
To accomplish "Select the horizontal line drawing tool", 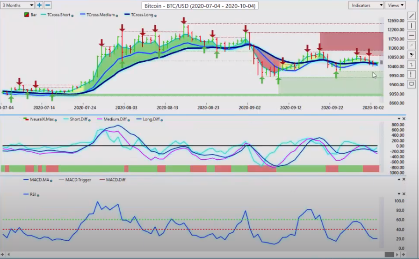I will [412, 35].
